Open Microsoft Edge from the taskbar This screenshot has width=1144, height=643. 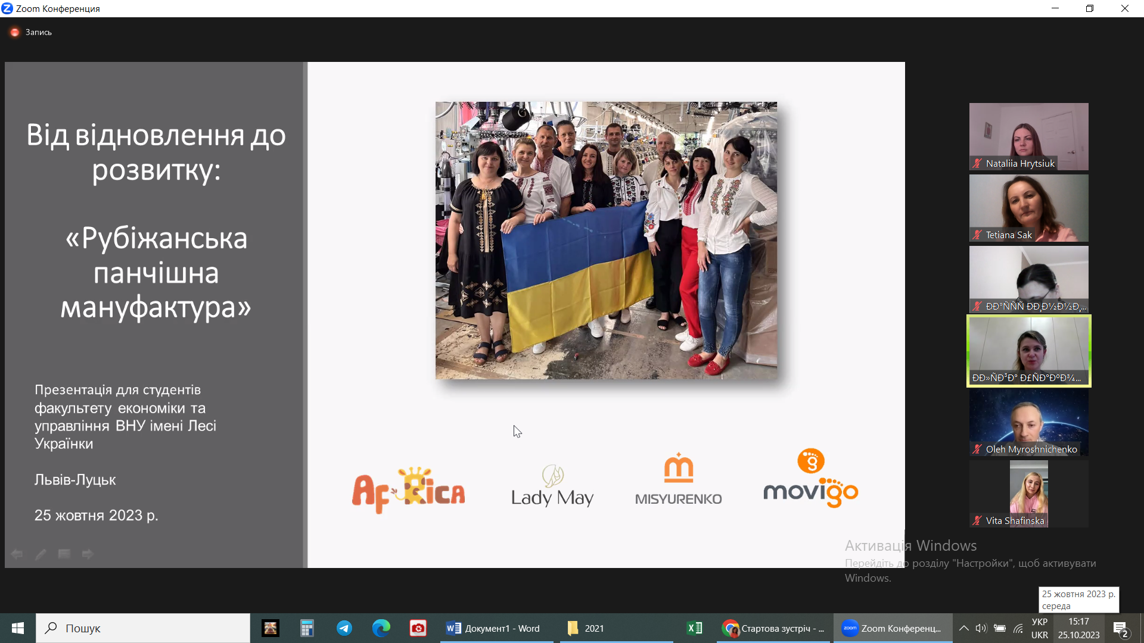pos(381,628)
